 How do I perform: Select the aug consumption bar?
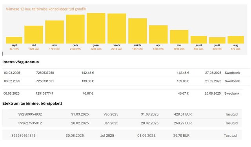click(236, 40)
